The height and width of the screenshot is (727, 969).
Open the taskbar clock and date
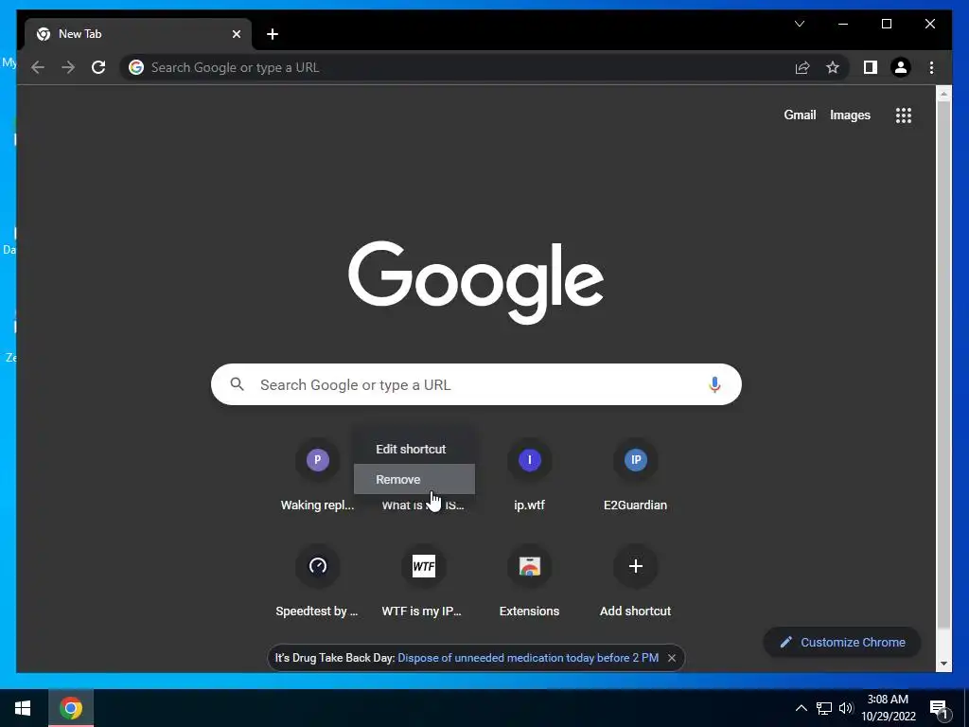pos(888,708)
